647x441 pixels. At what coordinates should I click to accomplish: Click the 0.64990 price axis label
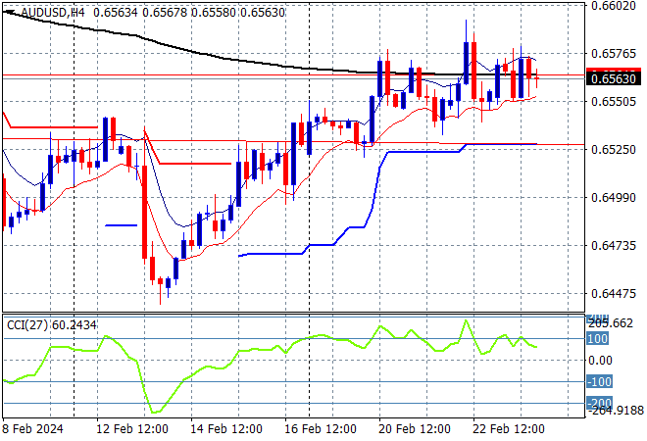pyautogui.click(x=614, y=198)
